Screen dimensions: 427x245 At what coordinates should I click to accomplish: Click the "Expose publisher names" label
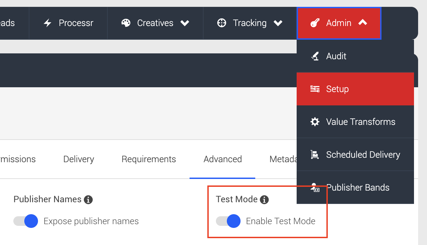[91, 221]
